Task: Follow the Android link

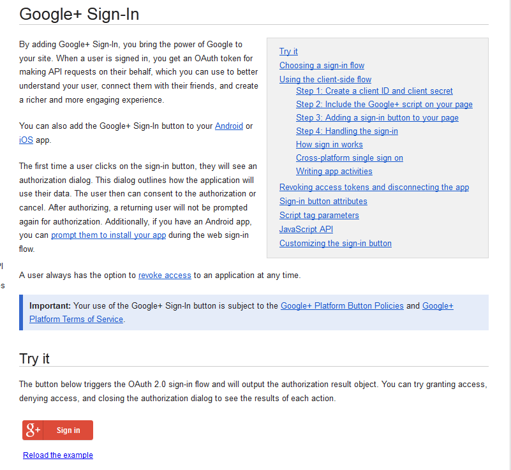Action: coord(229,126)
